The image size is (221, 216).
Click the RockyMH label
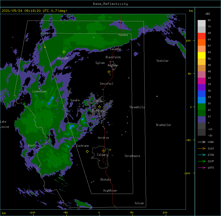coord(63,58)
